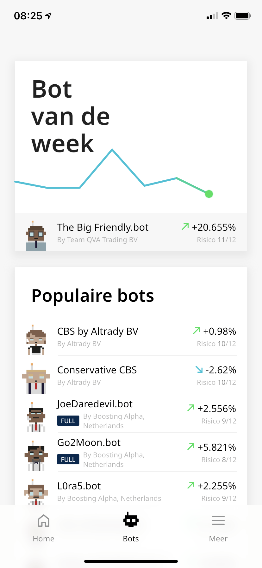Tap the battery icon in status bar

click(242, 16)
